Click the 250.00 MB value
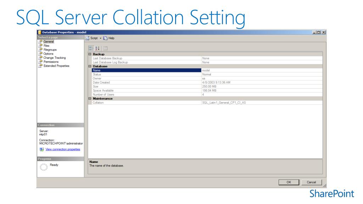The image size is (363, 204). [x=209, y=86]
